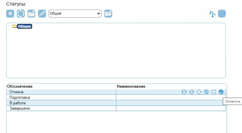Click the circular refresh icon

click(x=21, y=14)
